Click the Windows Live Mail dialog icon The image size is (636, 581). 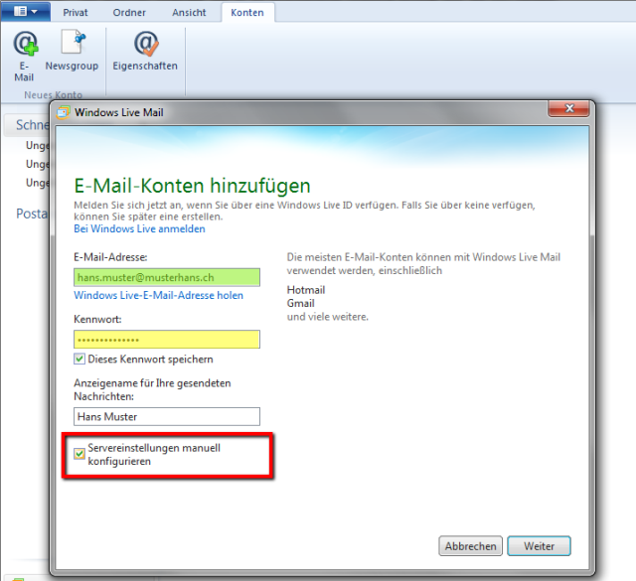pos(64,112)
